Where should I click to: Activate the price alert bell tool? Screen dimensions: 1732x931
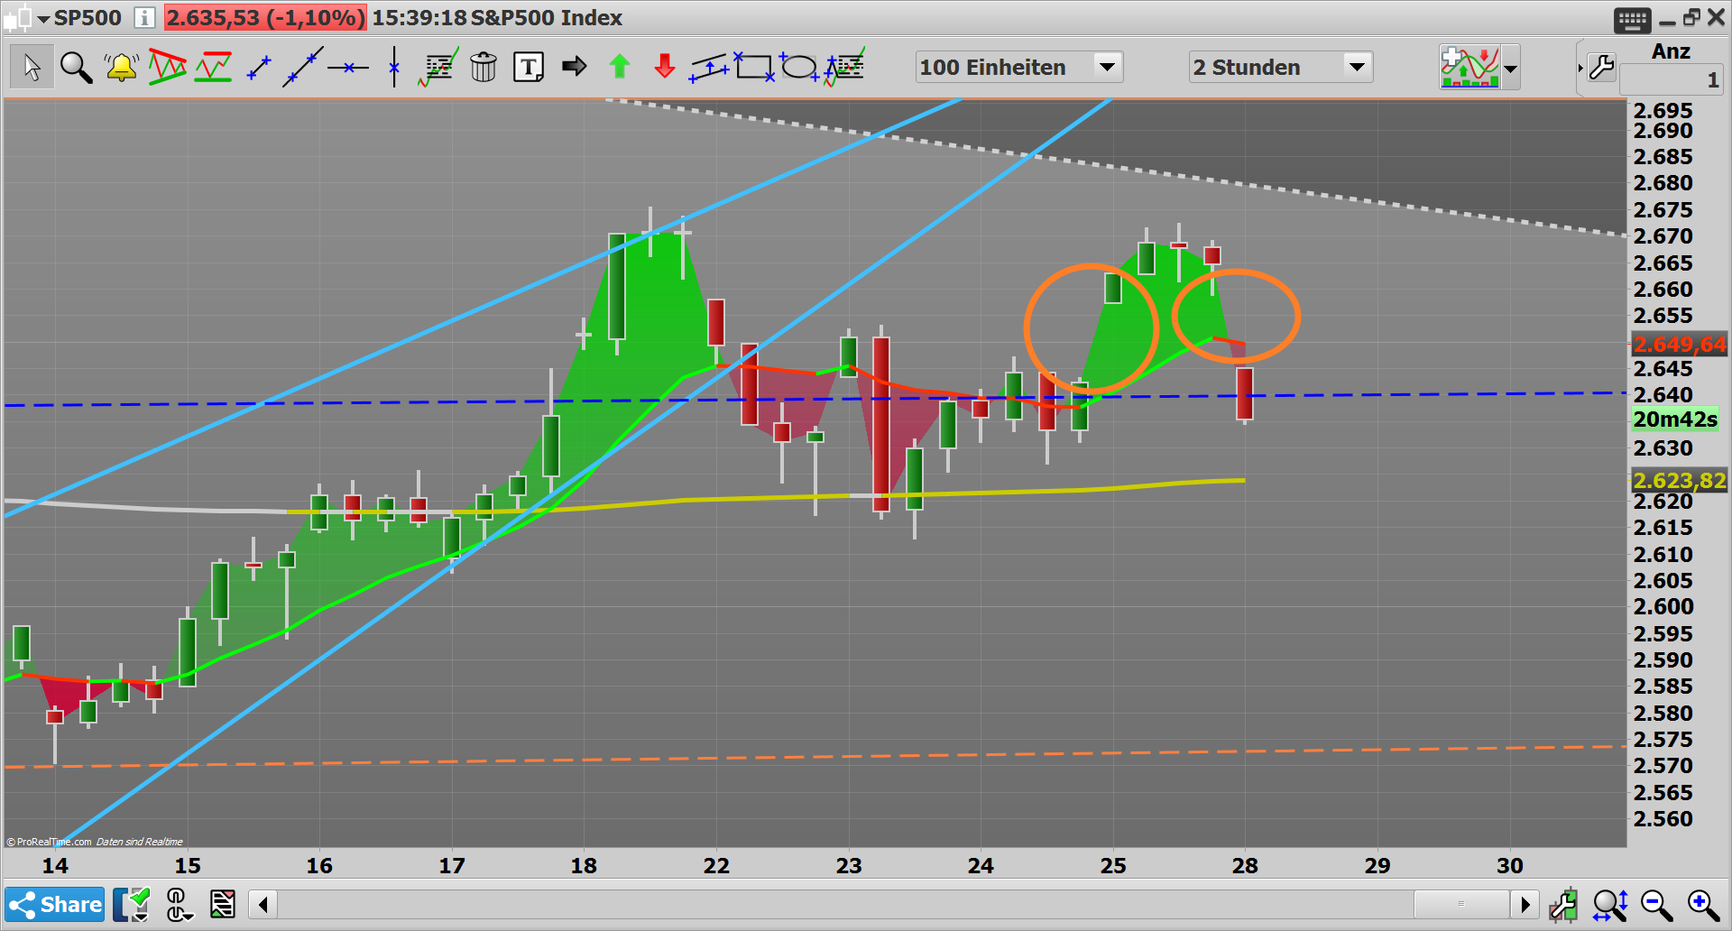[x=122, y=66]
